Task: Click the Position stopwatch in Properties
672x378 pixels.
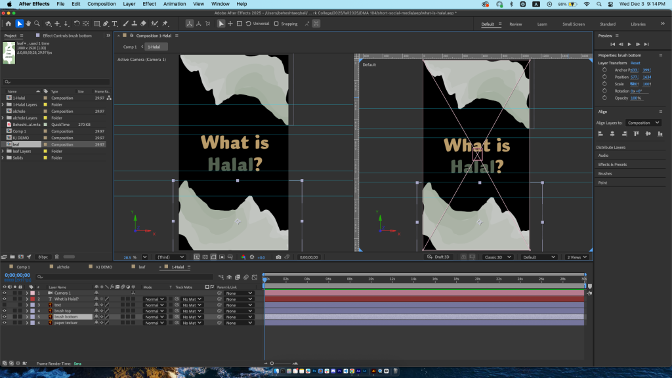Action: [x=604, y=77]
